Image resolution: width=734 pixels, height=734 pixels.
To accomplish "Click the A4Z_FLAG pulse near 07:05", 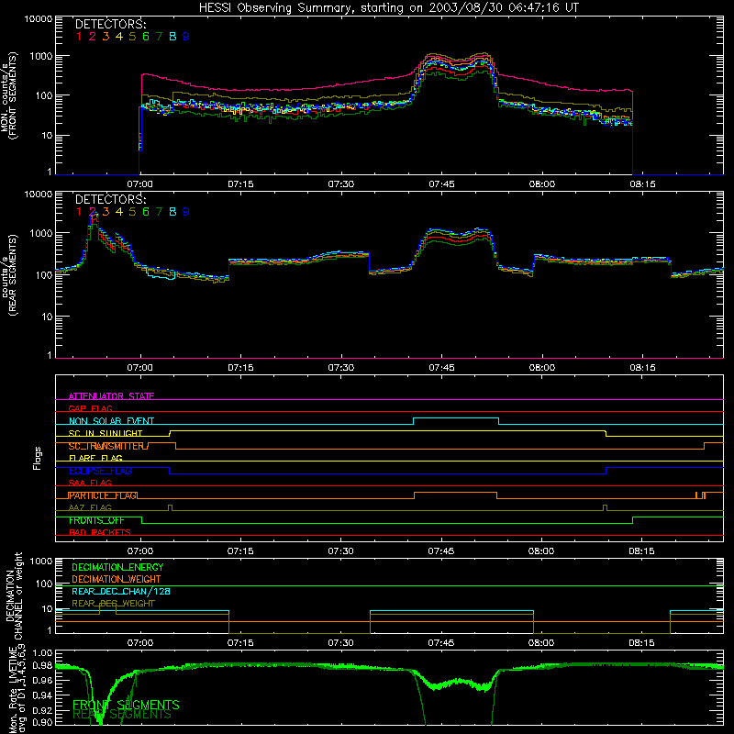I will coord(170,507).
